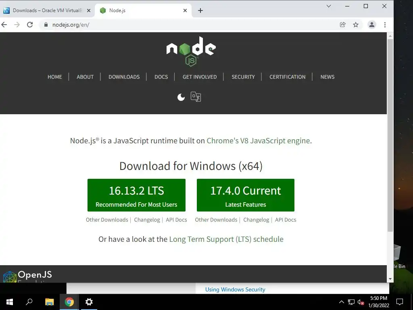Click the network icon in system tray
This screenshot has height=310, width=413.
tap(351, 302)
